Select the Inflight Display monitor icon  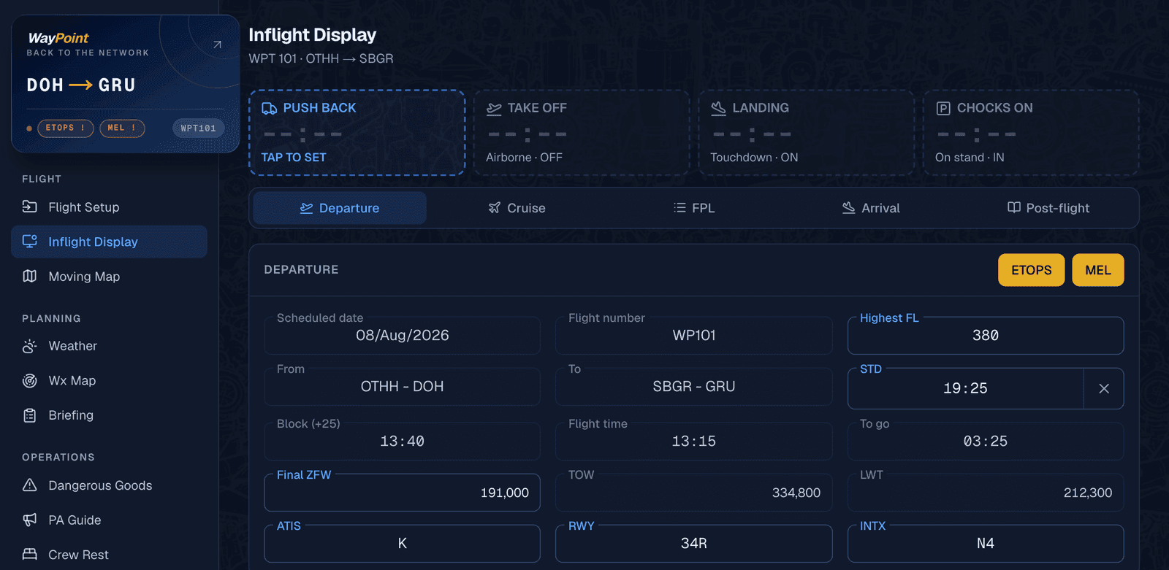[29, 242]
